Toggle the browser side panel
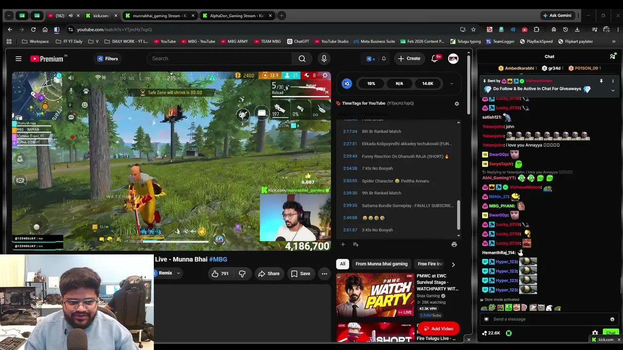 56,30
